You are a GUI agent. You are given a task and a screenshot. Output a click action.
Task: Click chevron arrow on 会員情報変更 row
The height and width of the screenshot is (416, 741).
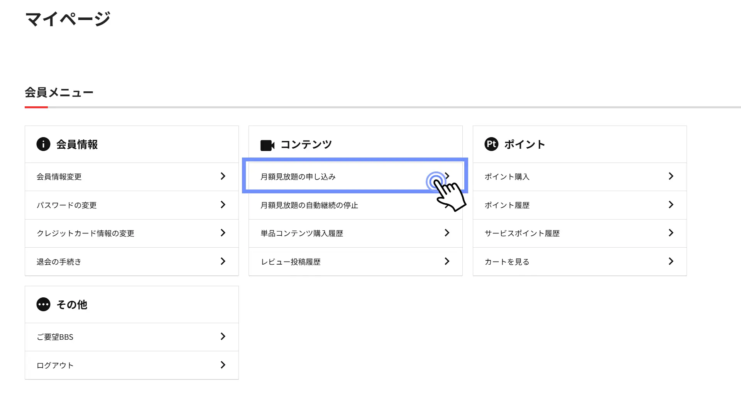coord(223,176)
